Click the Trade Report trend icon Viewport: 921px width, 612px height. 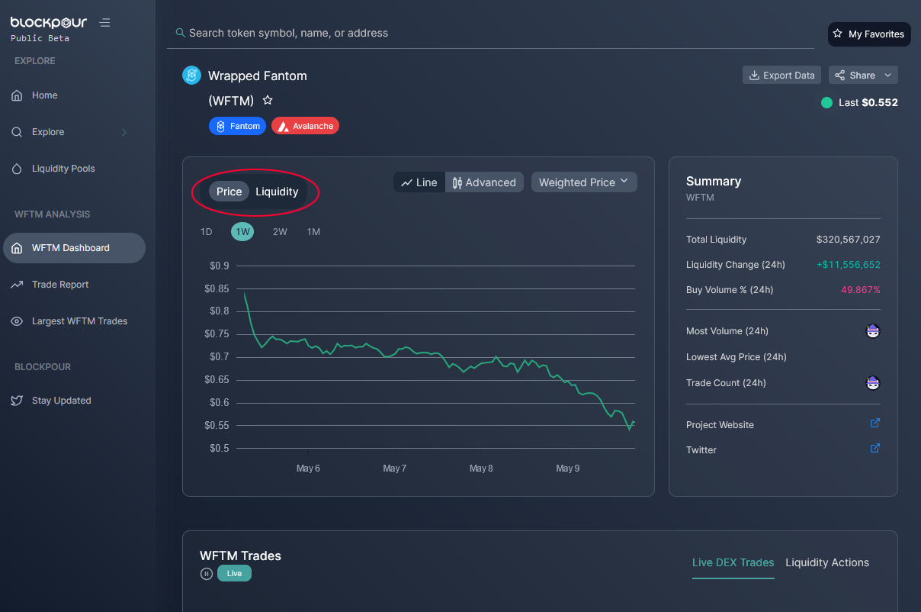pyautogui.click(x=17, y=285)
